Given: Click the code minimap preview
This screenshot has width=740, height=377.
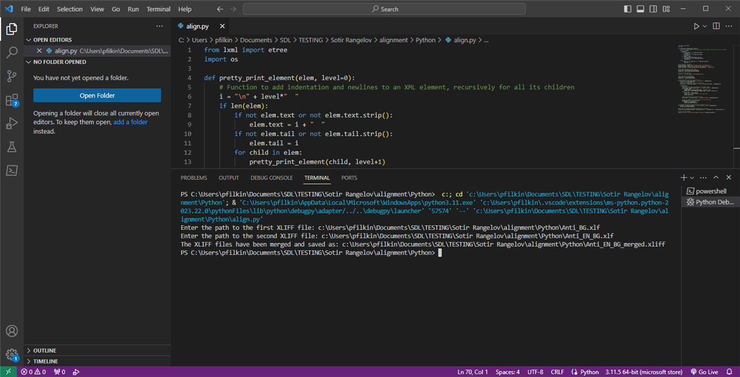Looking at the screenshot, I should coord(703,80).
